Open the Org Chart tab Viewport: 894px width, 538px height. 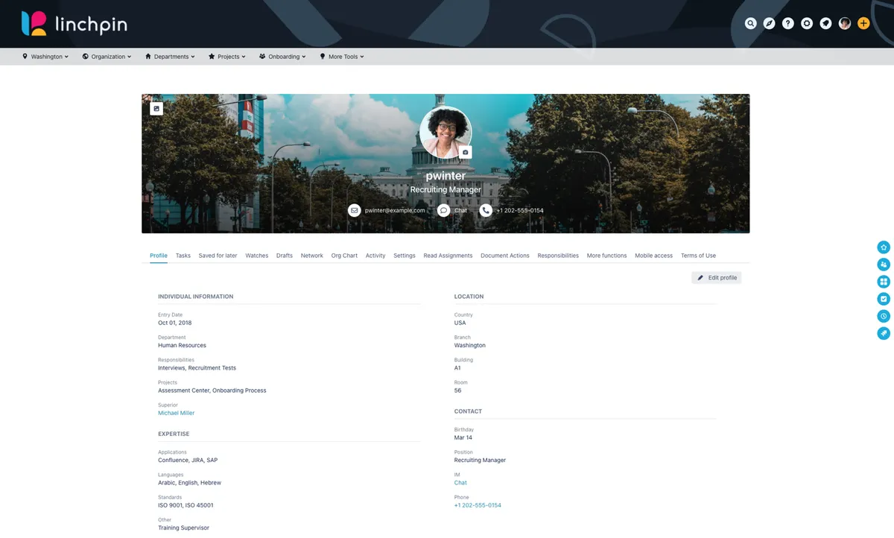(345, 256)
